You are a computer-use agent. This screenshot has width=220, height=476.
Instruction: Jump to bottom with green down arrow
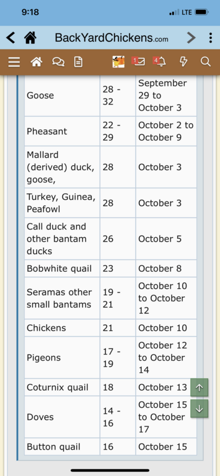click(199, 409)
